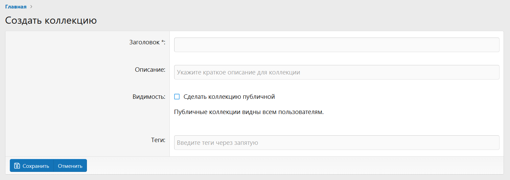
Task: Click the floppy disk icon on Сохранить
Action: click(17, 166)
